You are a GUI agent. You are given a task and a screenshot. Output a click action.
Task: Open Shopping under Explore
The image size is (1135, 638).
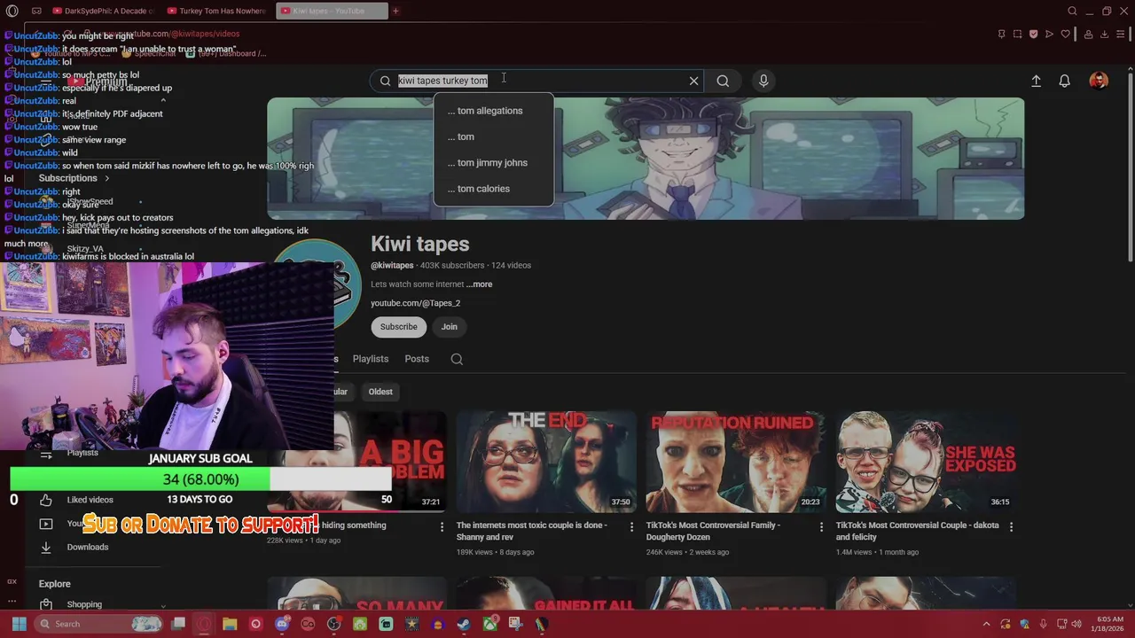tap(84, 604)
